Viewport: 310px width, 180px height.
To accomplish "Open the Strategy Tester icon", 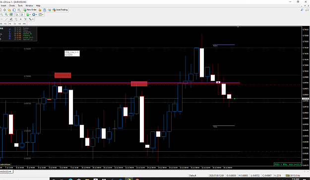I will point(19,10).
